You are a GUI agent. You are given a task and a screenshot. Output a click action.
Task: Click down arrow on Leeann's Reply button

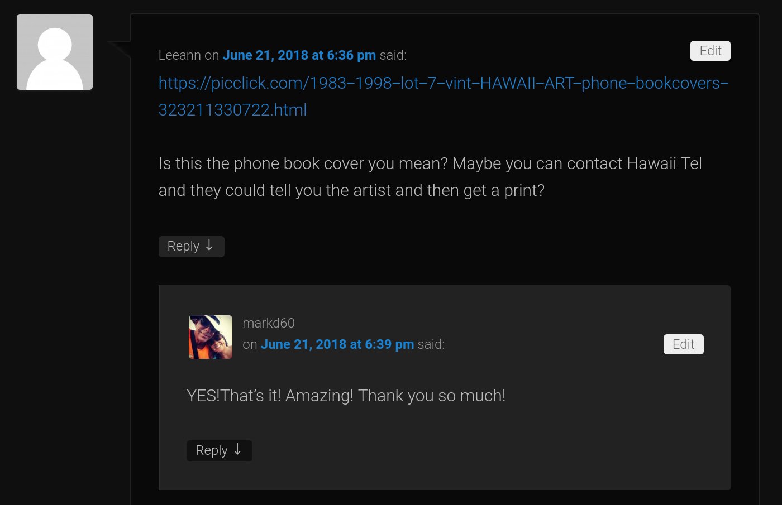click(x=209, y=245)
